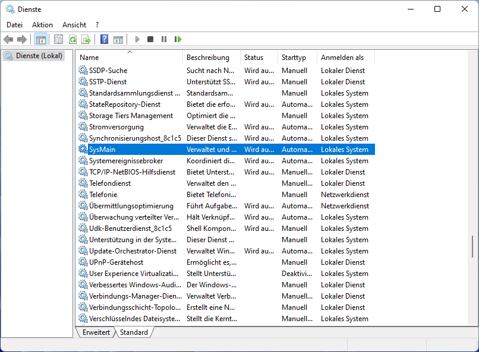Sort by the Name column header
The width and height of the screenshot is (479, 352).
130,58
